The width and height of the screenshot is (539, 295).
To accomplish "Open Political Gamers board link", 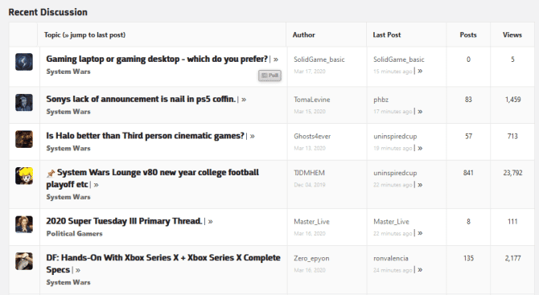I will [74, 234].
